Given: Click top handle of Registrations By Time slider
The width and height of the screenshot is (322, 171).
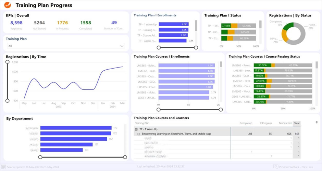Looking at the screenshot, I should (8, 62).
